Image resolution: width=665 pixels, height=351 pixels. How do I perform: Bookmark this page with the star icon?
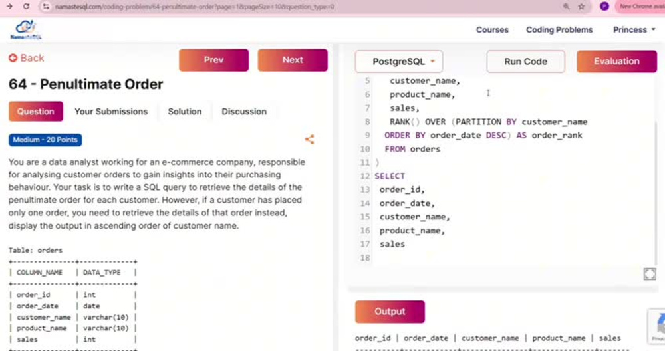click(581, 7)
